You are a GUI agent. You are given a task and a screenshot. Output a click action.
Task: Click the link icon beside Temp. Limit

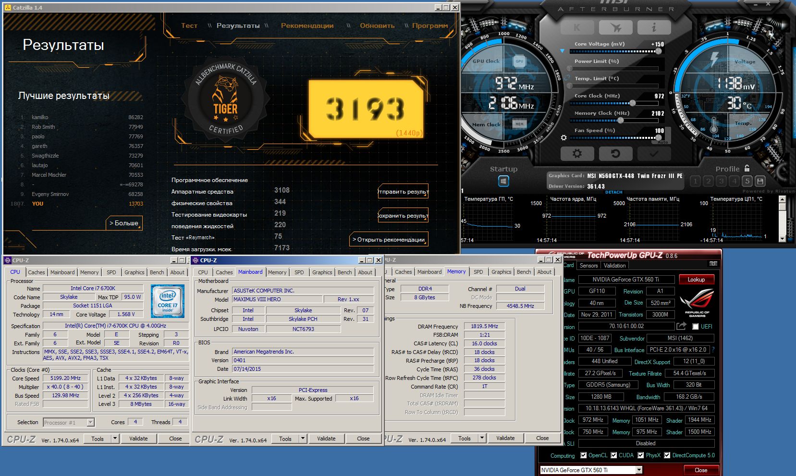click(x=568, y=77)
